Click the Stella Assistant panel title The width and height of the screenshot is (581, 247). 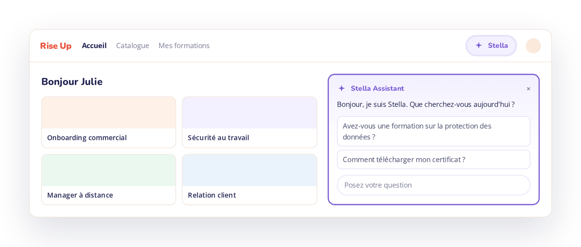[377, 88]
